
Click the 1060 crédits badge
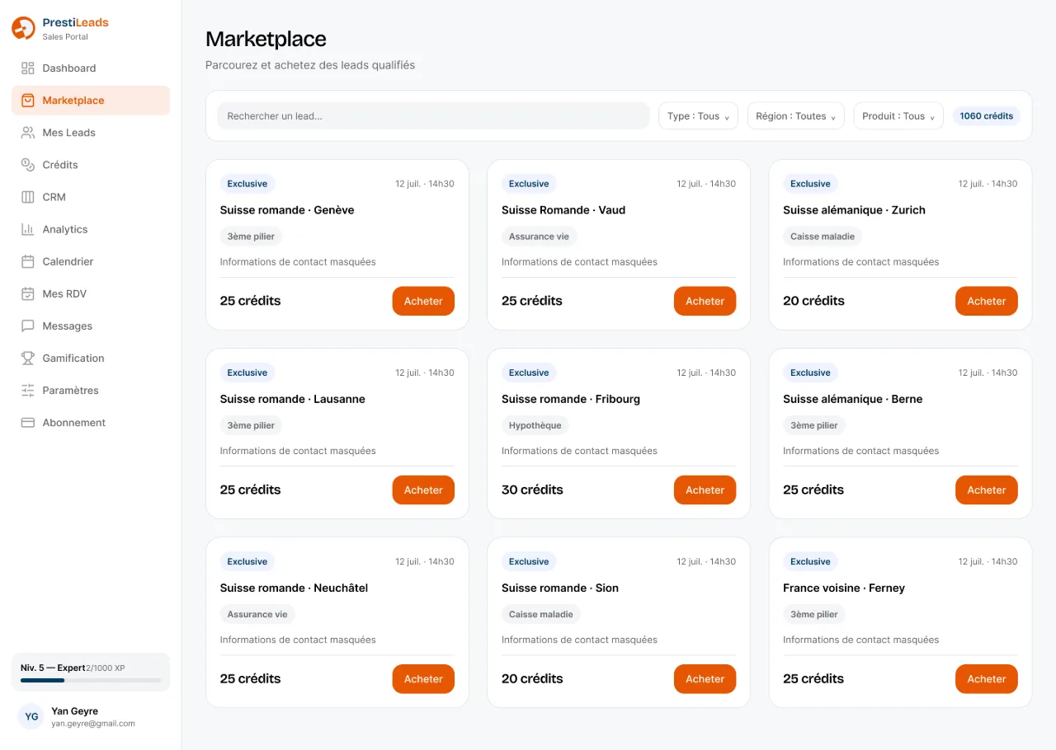(x=986, y=116)
